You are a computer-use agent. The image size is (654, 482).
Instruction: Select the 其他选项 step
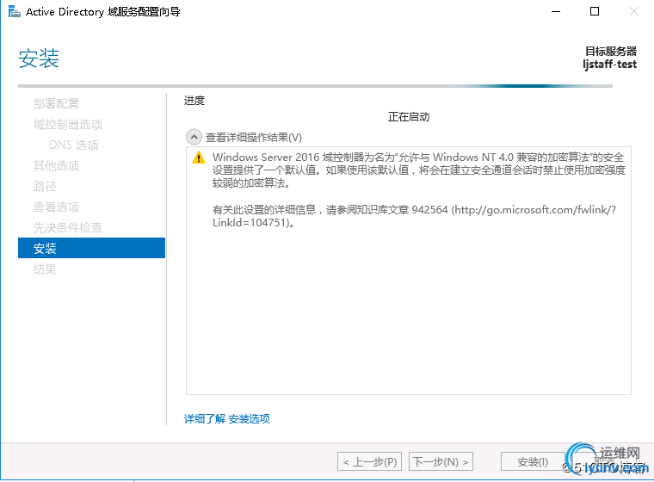(56, 165)
